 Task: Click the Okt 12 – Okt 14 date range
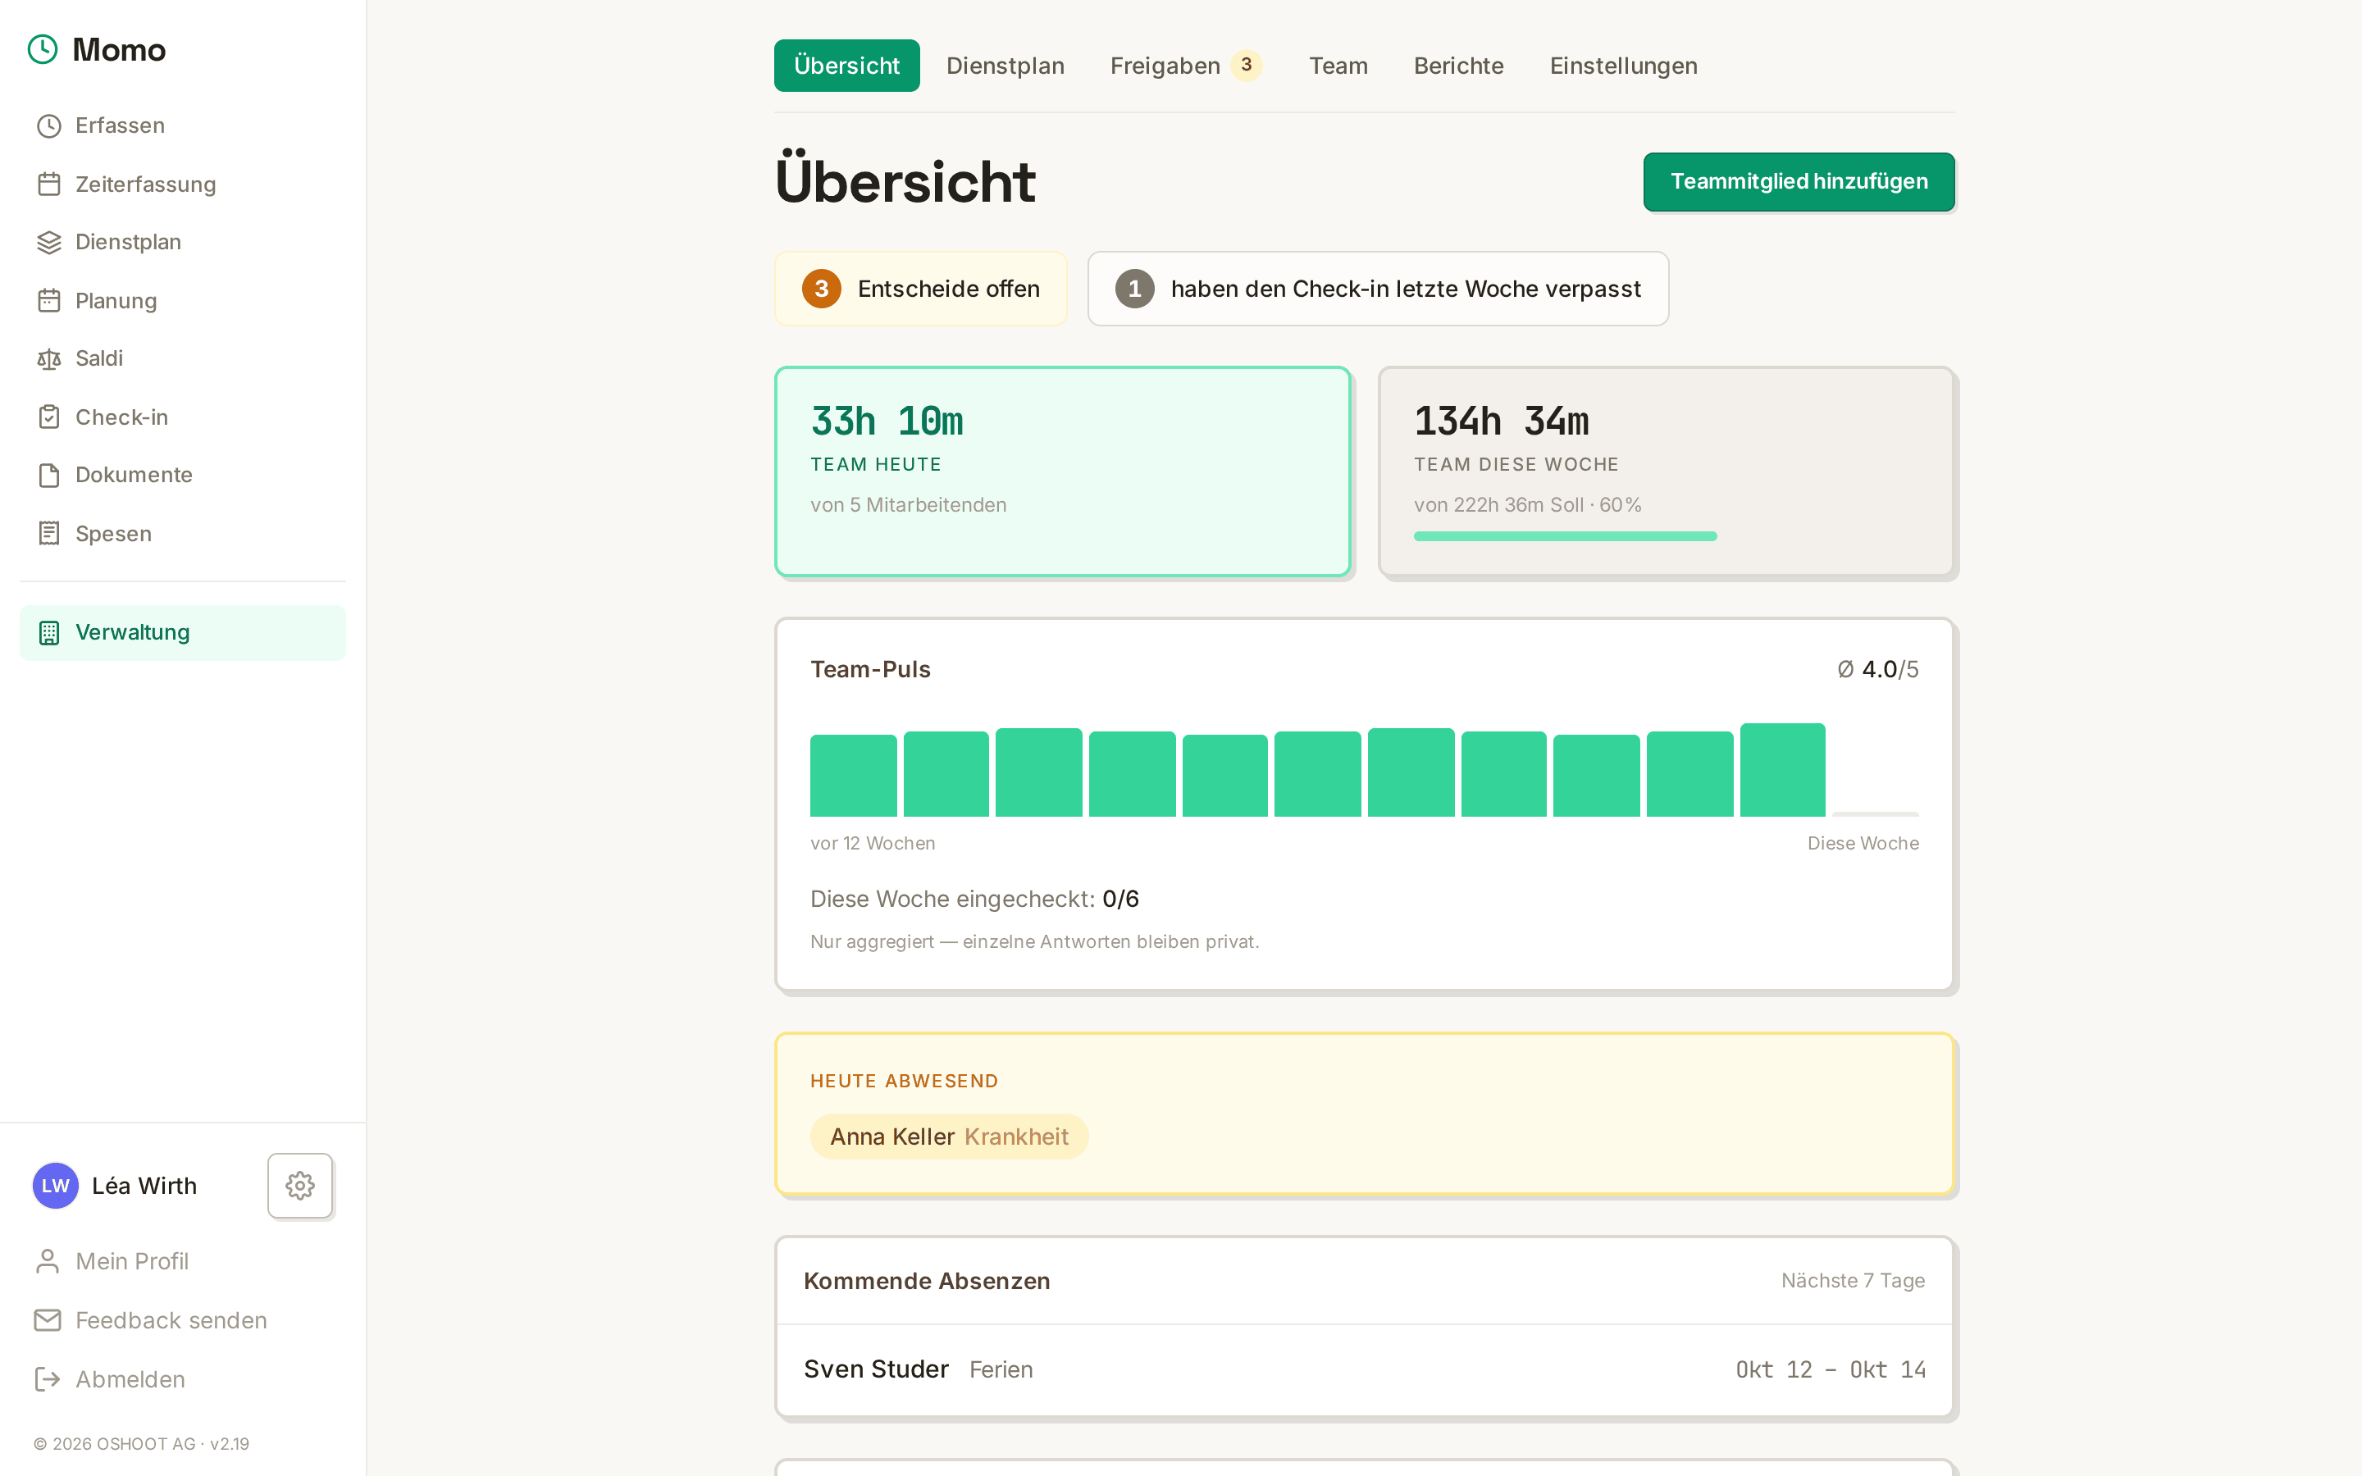tap(1830, 1369)
